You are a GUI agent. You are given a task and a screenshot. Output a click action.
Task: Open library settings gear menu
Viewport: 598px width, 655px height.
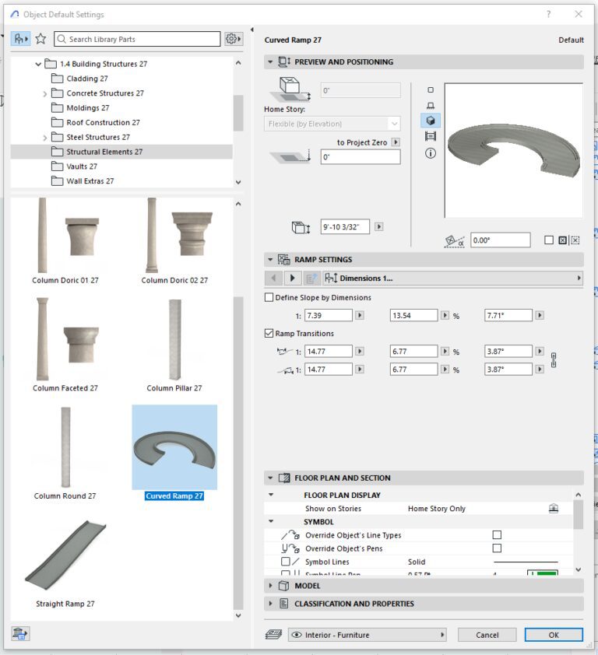(x=234, y=39)
